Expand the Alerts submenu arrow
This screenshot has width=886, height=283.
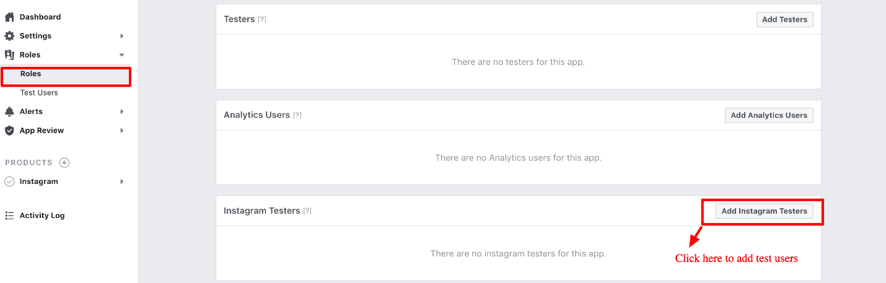tap(122, 111)
